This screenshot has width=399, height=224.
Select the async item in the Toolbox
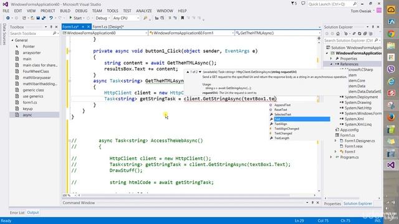[x=34, y=114]
